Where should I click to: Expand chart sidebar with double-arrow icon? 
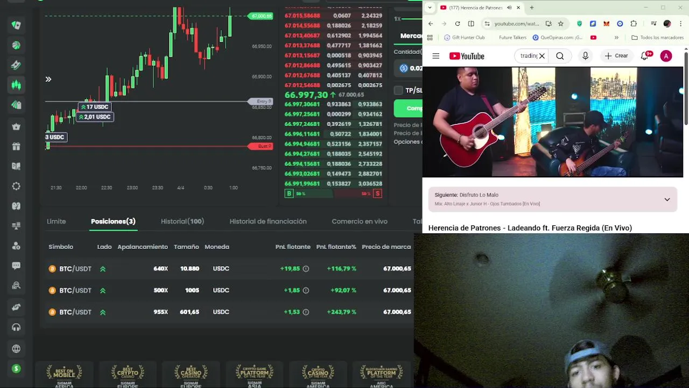[48, 79]
